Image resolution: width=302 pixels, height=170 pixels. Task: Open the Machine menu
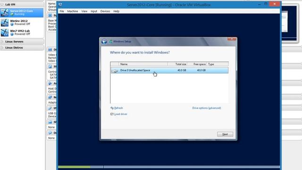pyautogui.click(x=73, y=11)
